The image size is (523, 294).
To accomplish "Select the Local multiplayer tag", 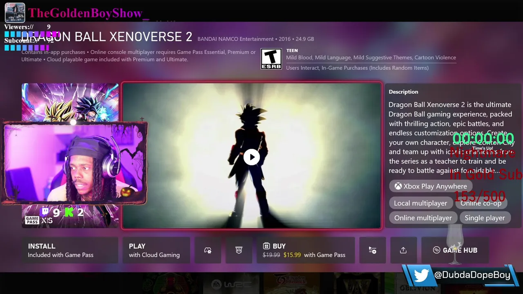I will (420, 203).
